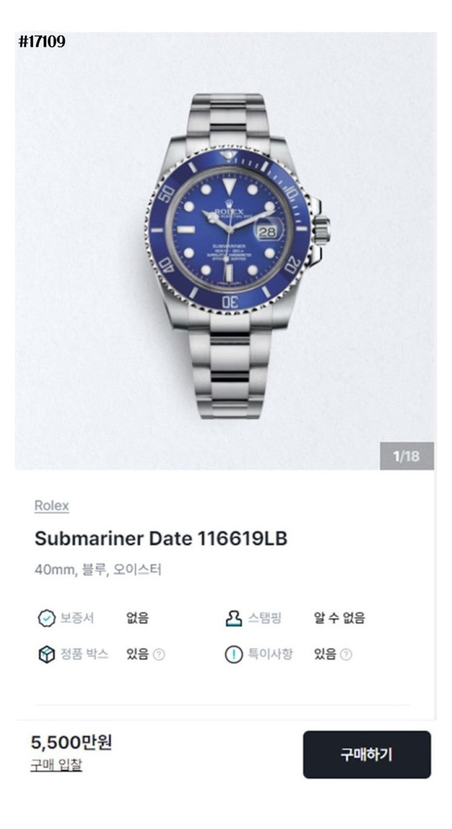Open help tooltip next to 특이사항 있음
Image resolution: width=452 pixels, height=829 pixels.
(x=347, y=655)
